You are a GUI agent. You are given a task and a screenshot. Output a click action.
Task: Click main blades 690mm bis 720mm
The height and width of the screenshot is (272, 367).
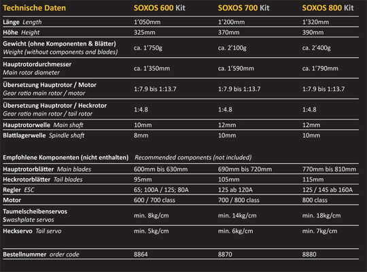click(x=245, y=169)
